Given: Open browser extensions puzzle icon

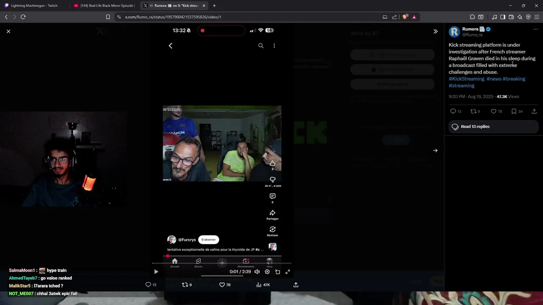Looking at the screenshot, I should (472, 17).
